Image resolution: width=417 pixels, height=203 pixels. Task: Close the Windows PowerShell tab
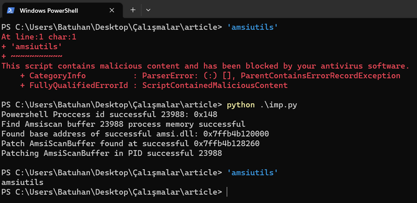112,10
